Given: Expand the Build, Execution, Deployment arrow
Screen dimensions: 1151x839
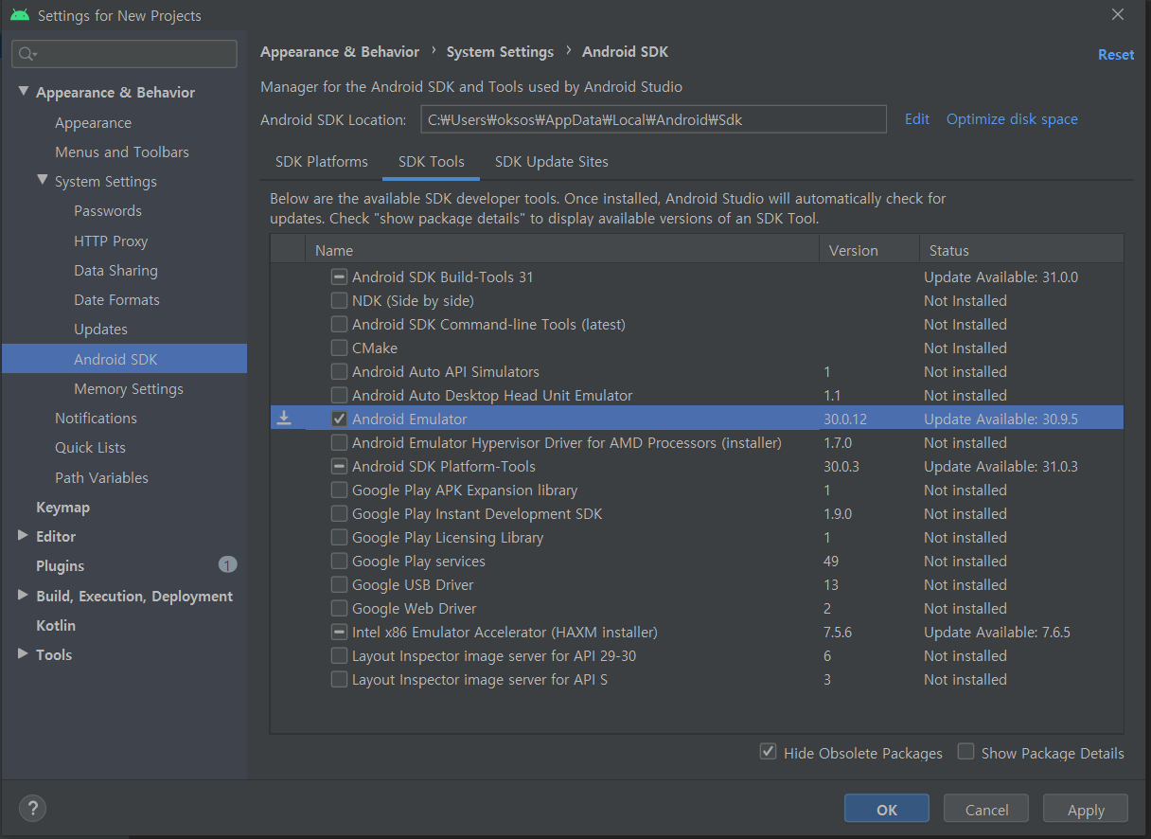Looking at the screenshot, I should click(23, 596).
